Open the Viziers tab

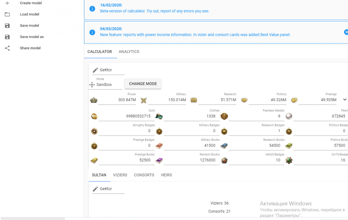click(120, 175)
